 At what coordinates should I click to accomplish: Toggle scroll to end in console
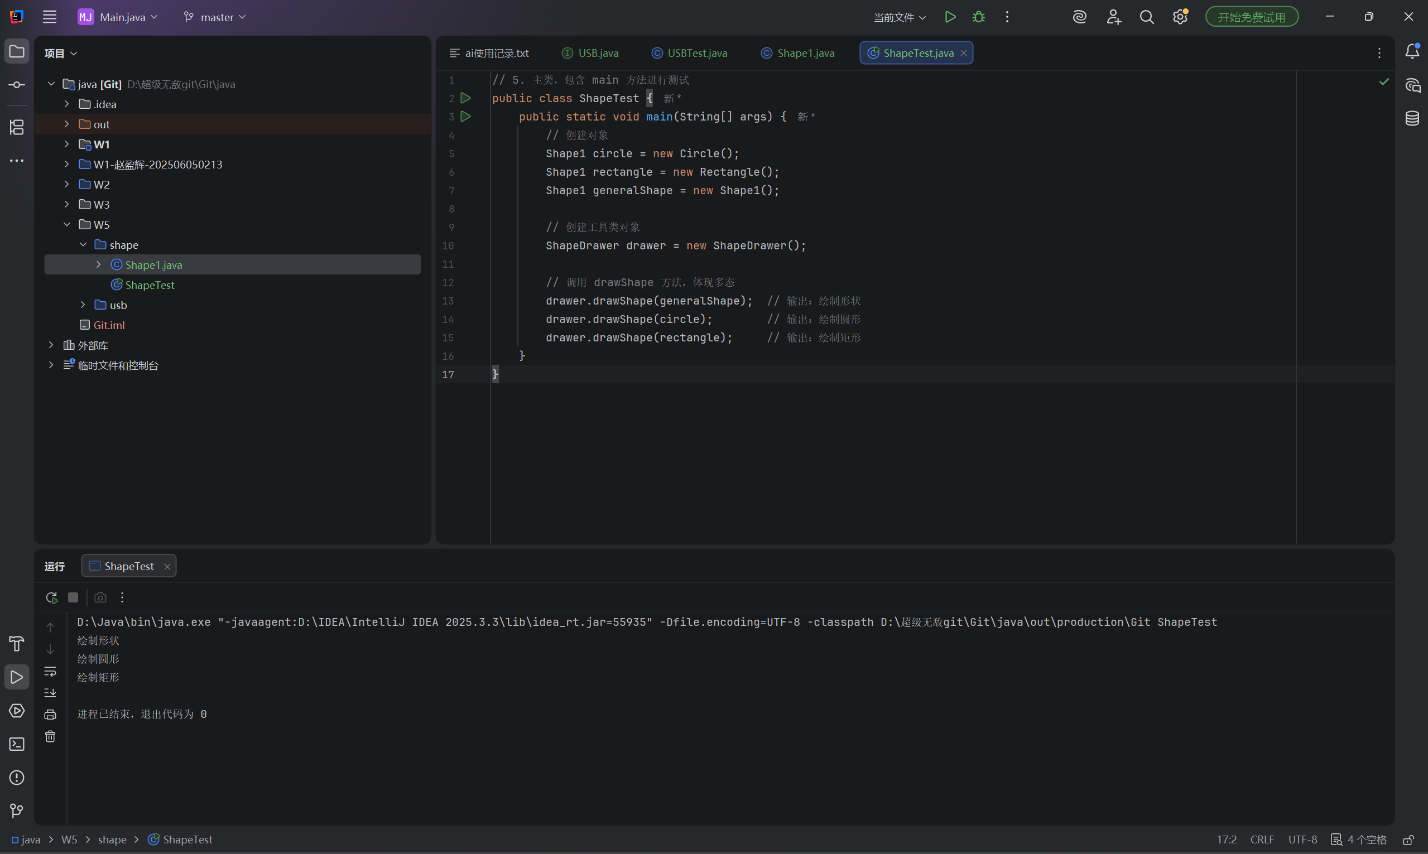[x=50, y=692]
